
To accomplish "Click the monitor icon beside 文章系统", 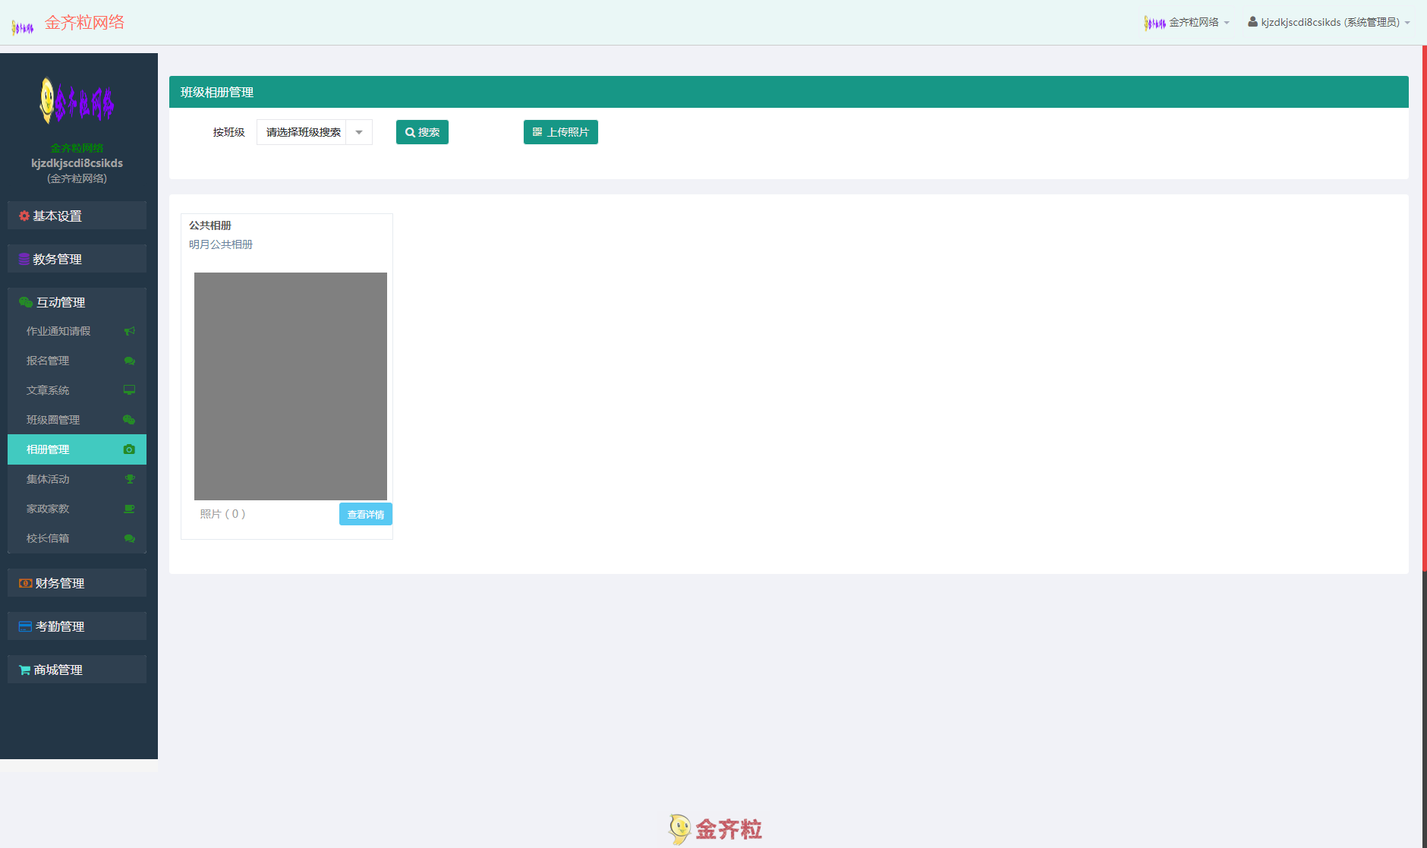I will 129,390.
